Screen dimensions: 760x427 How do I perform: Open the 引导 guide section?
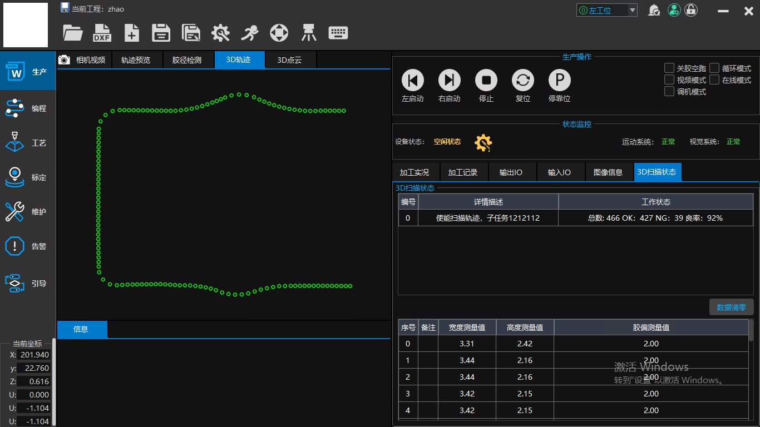click(x=28, y=283)
